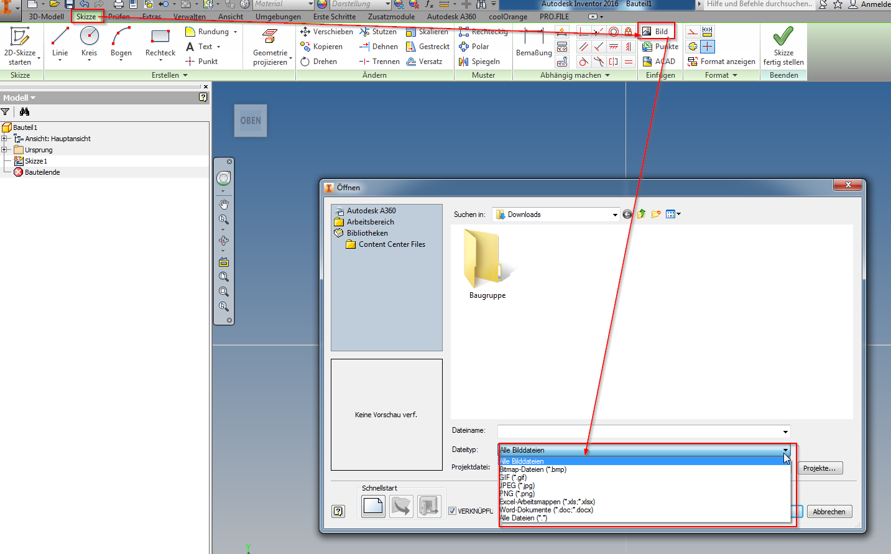Open the Dateiname dropdown arrow
Image resolution: width=891 pixels, height=554 pixels.
coord(785,432)
